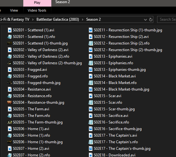
Task: Click the image icon of S02E16 - Sacrifice-thumb.jpg
Action: point(91,129)
